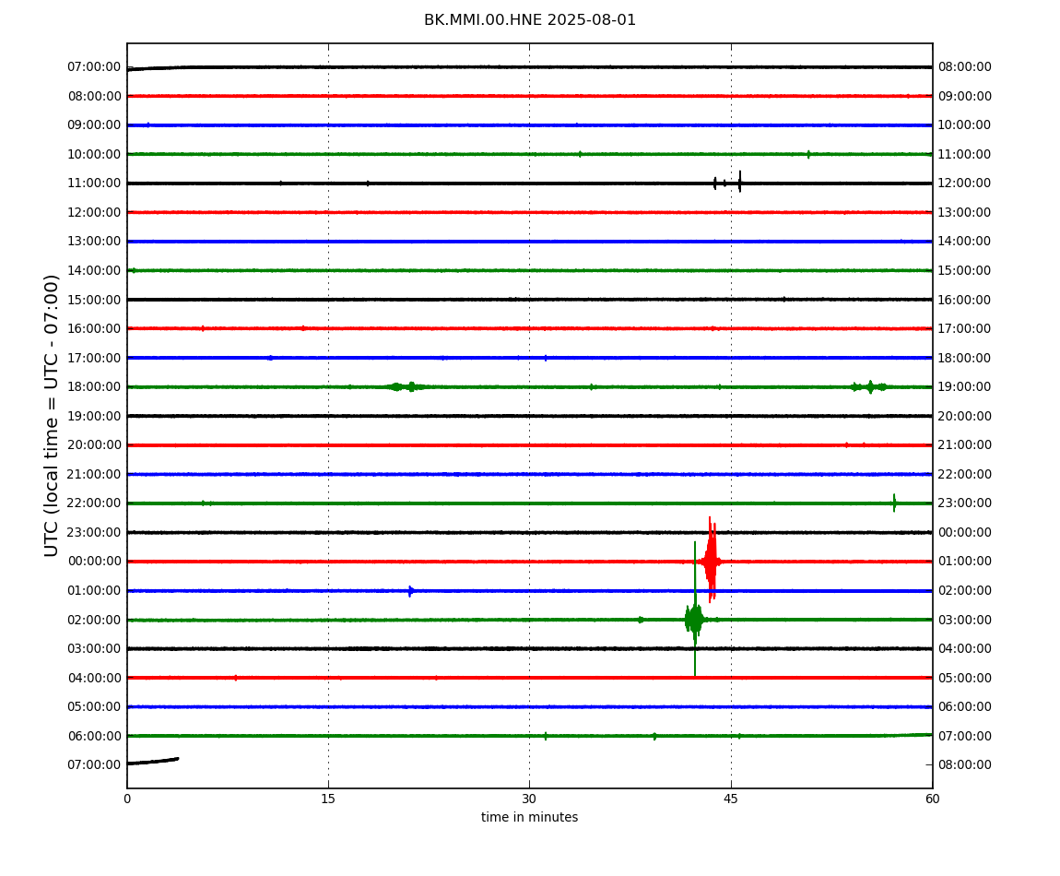Click the right-axis label 23:00:00 ending the green trace
Image resolution: width=1060 pixels, height=876 pixels.
pyautogui.click(x=965, y=503)
